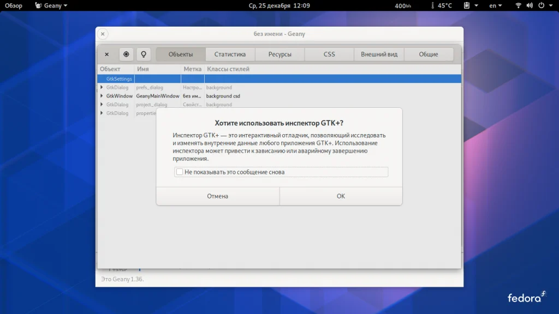Expand the last GtkDialog properties row

[102, 113]
